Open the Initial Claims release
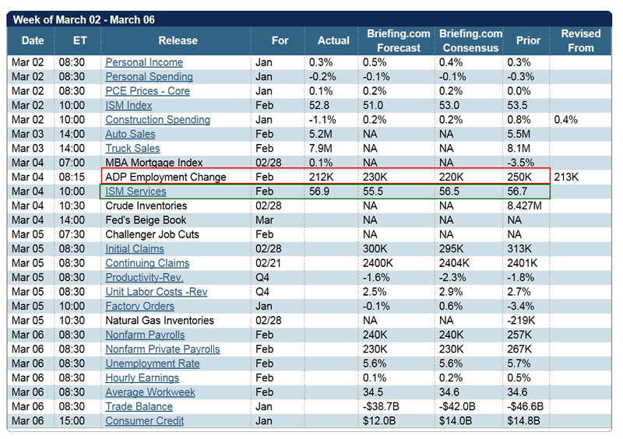This screenshot has height=439, width=623. (135, 249)
